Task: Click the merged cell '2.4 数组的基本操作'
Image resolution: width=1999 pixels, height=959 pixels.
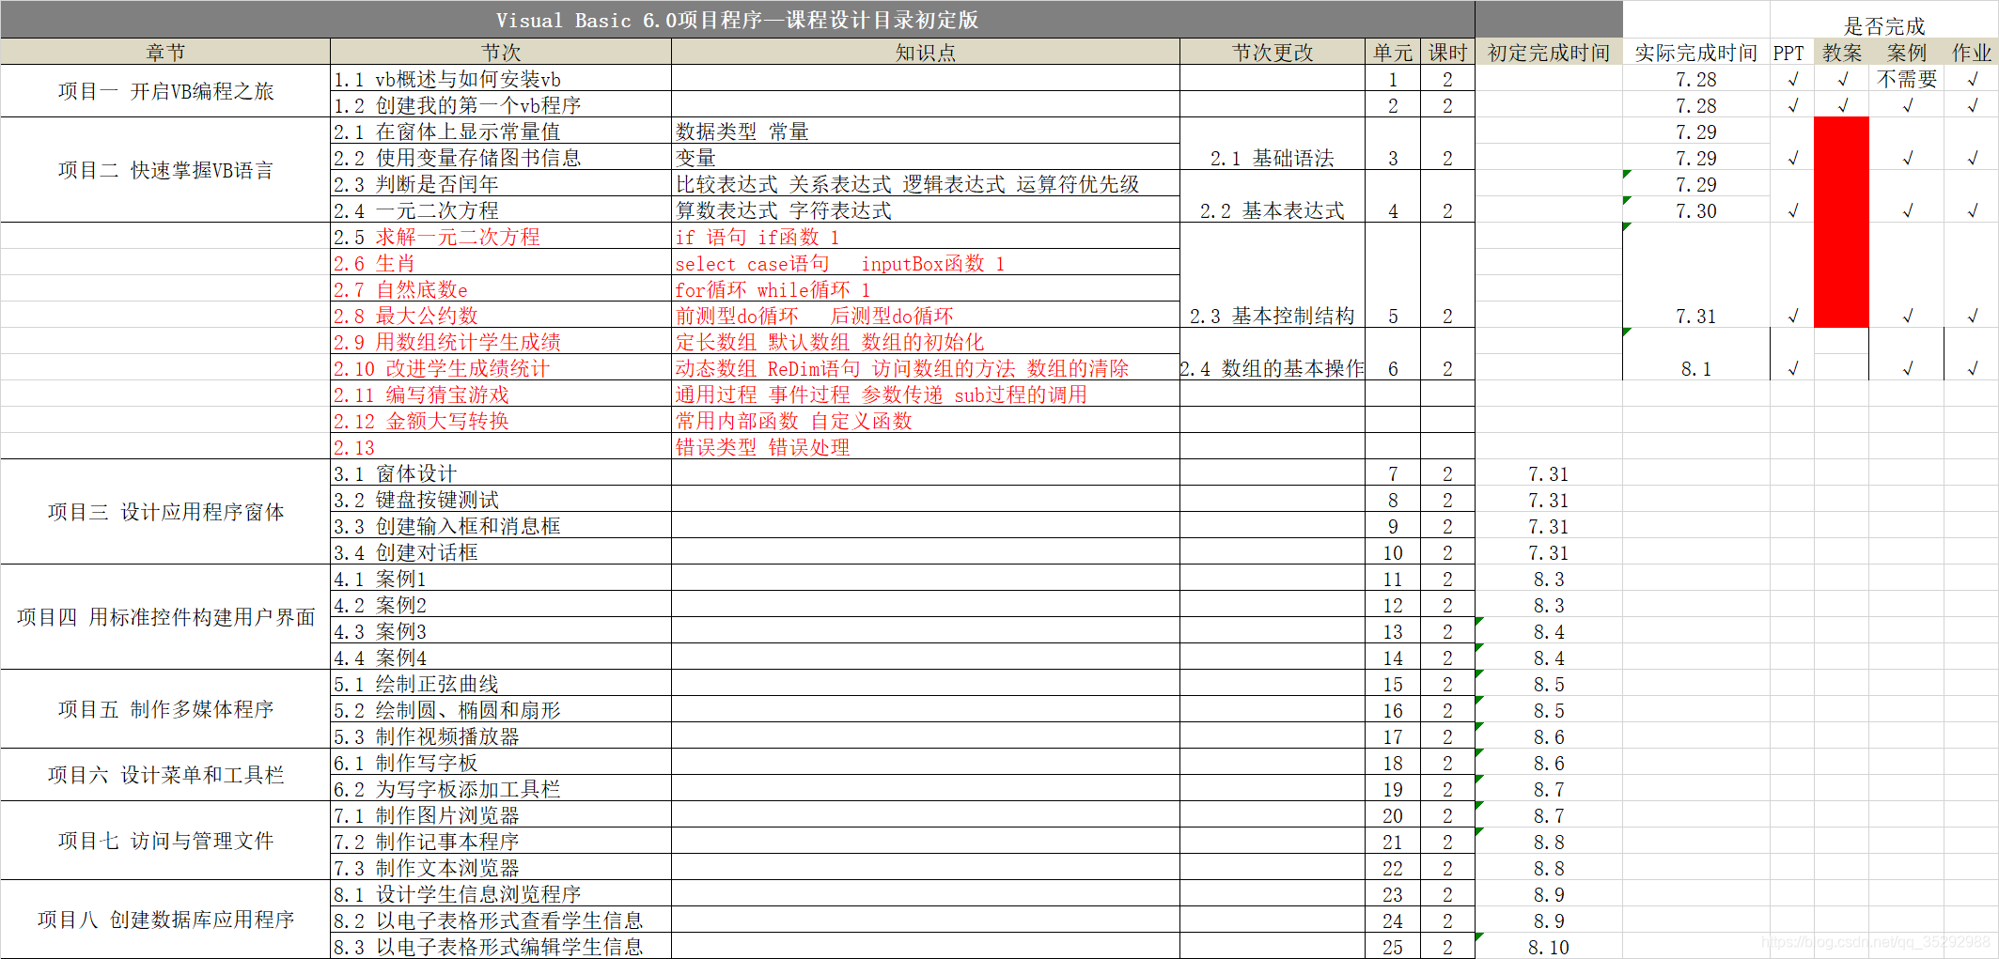Action: pyautogui.click(x=1273, y=354)
